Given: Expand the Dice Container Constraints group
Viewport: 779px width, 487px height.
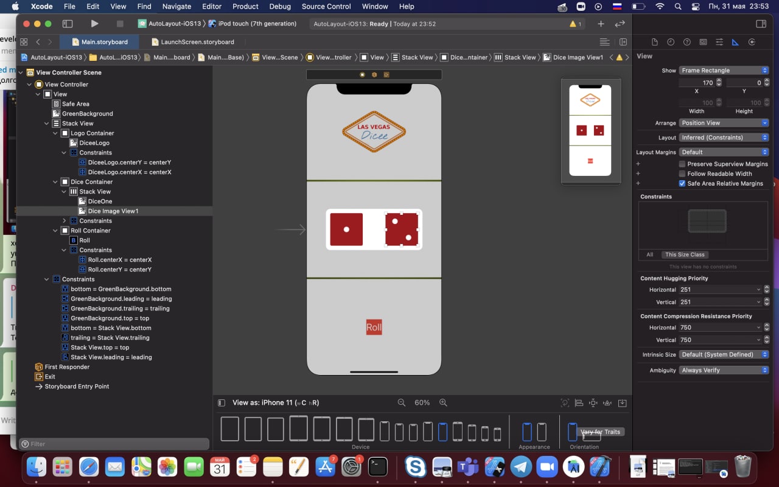Looking at the screenshot, I should [65, 221].
